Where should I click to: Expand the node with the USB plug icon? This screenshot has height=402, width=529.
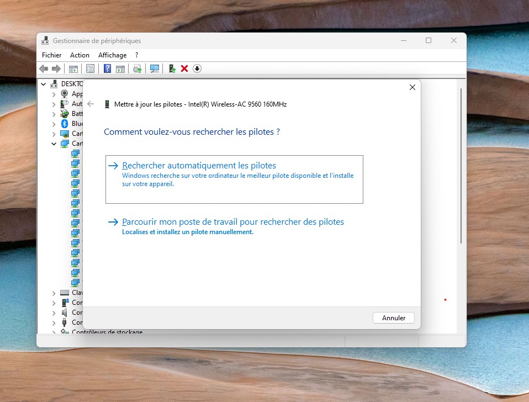pyautogui.click(x=54, y=323)
